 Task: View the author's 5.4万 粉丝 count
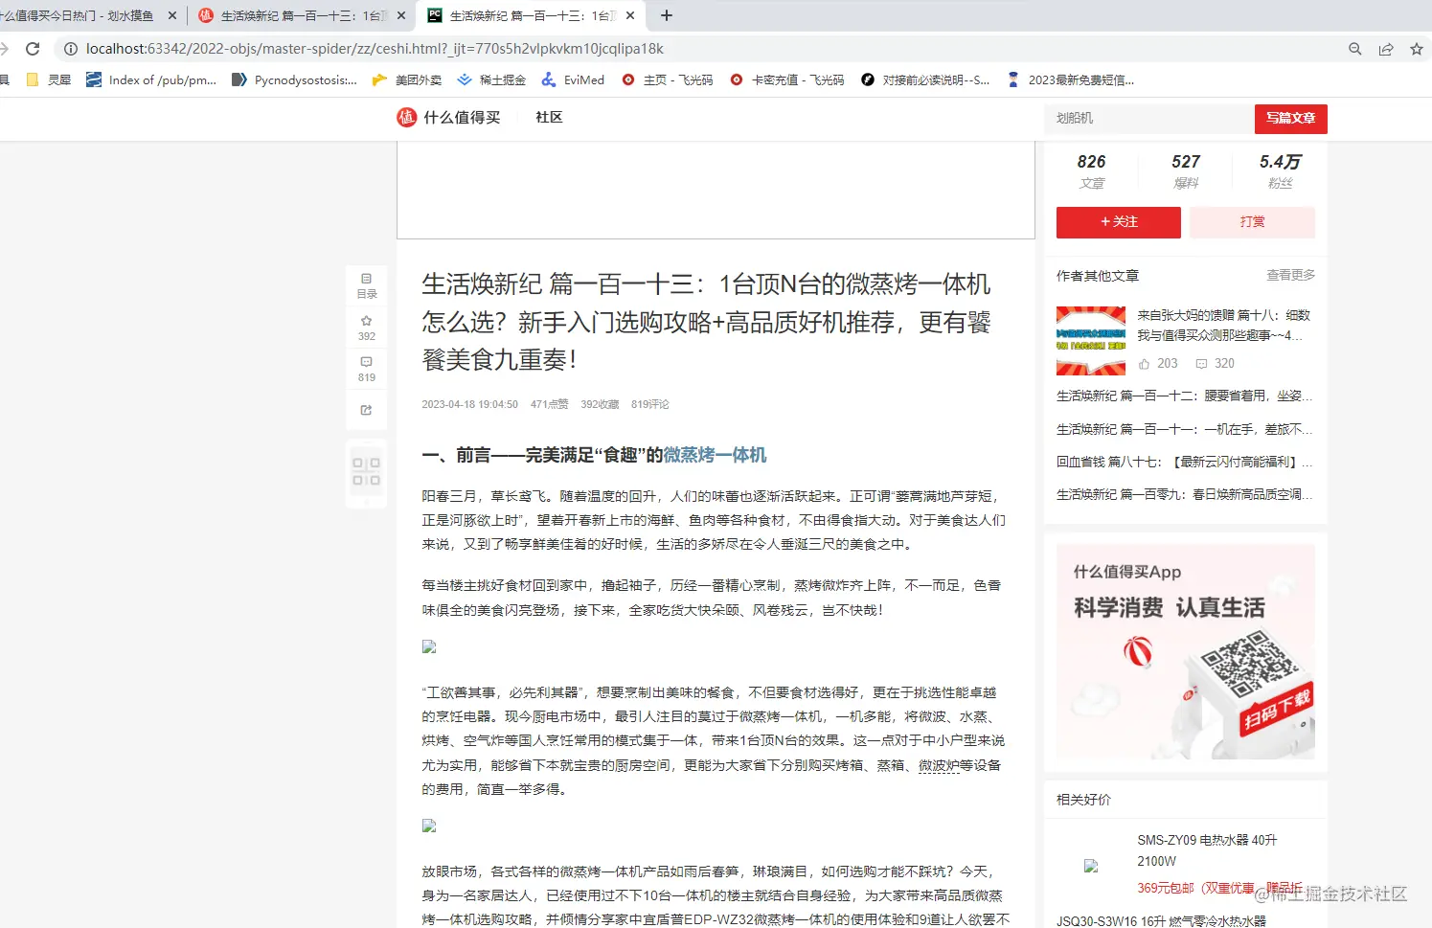[x=1281, y=171]
